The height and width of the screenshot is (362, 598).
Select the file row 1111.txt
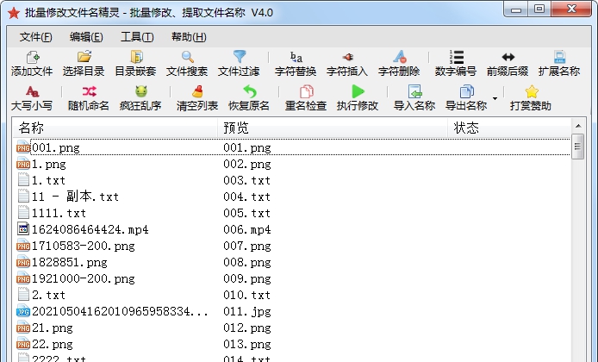click(293, 213)
